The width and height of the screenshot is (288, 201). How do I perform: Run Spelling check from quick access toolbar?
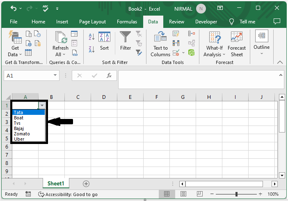pos(46,9)
